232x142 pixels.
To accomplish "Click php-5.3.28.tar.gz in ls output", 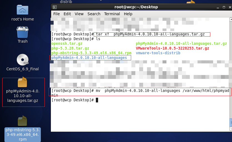I will [x=70, y=48].
